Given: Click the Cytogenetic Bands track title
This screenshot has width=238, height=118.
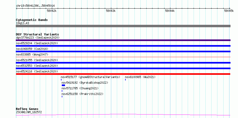Looking at the screenshot, I should [x=32, y=20].
